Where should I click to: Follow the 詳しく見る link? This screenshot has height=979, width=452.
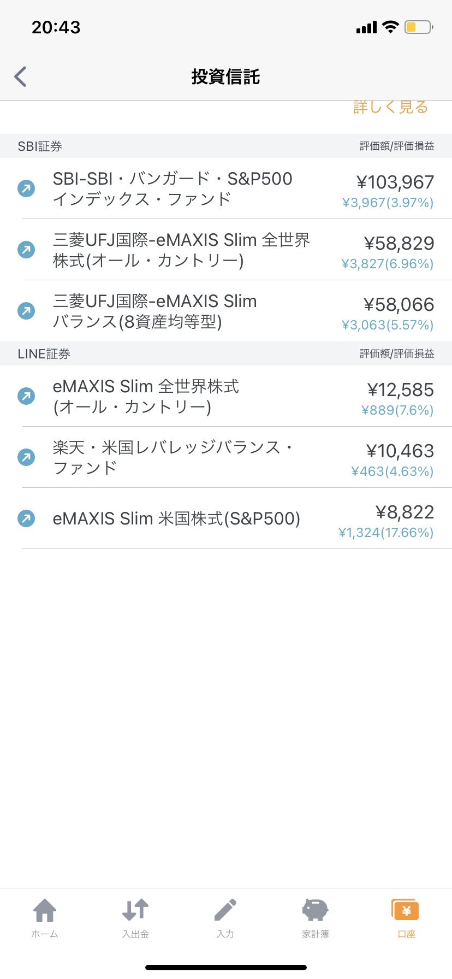(390, 108)
